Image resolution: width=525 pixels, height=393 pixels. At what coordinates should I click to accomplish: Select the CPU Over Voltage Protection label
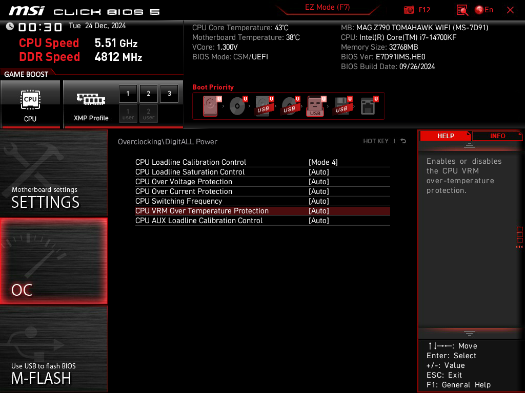[184, 182]
